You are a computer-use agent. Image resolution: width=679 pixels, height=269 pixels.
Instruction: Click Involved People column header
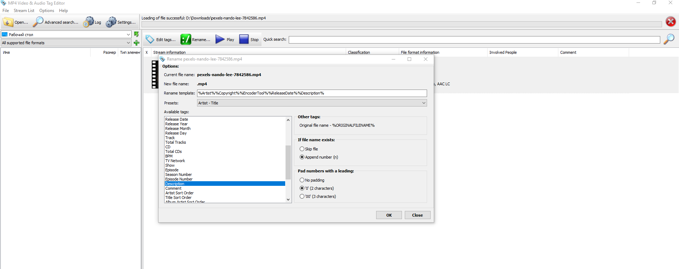coord(523,52)
